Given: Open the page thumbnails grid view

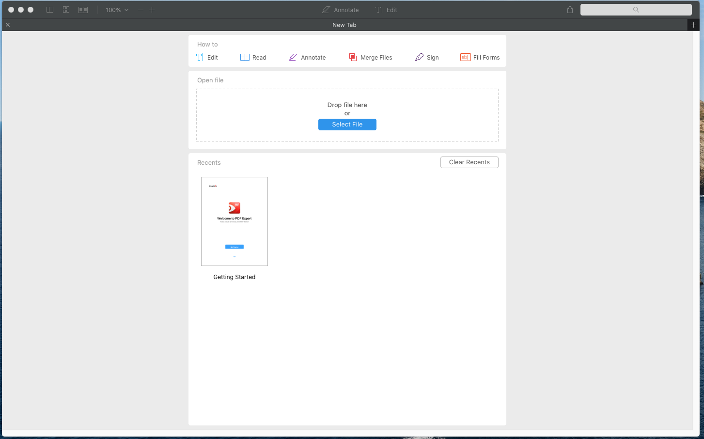Looking at the screenshot, I should click(66, 10).
